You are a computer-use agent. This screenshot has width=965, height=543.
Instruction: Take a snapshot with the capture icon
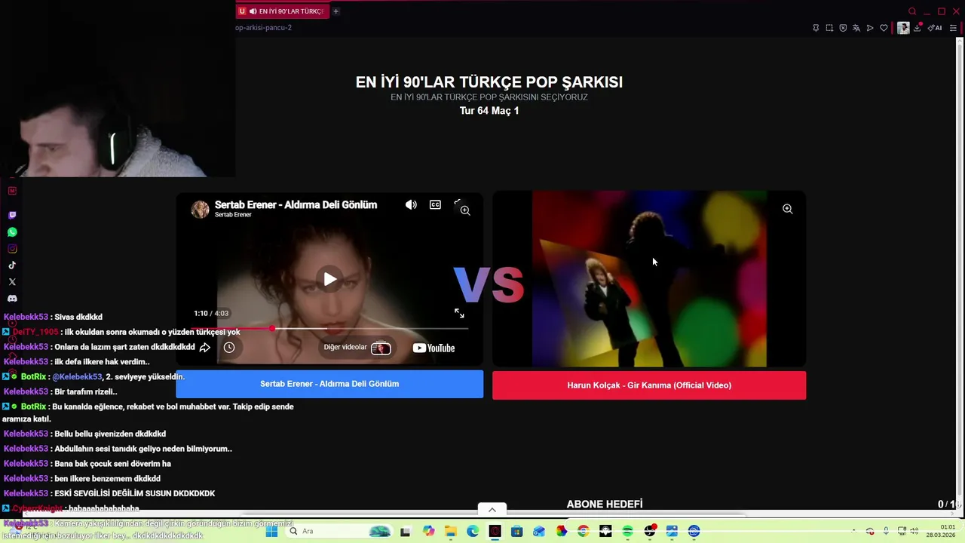point(829,28)
